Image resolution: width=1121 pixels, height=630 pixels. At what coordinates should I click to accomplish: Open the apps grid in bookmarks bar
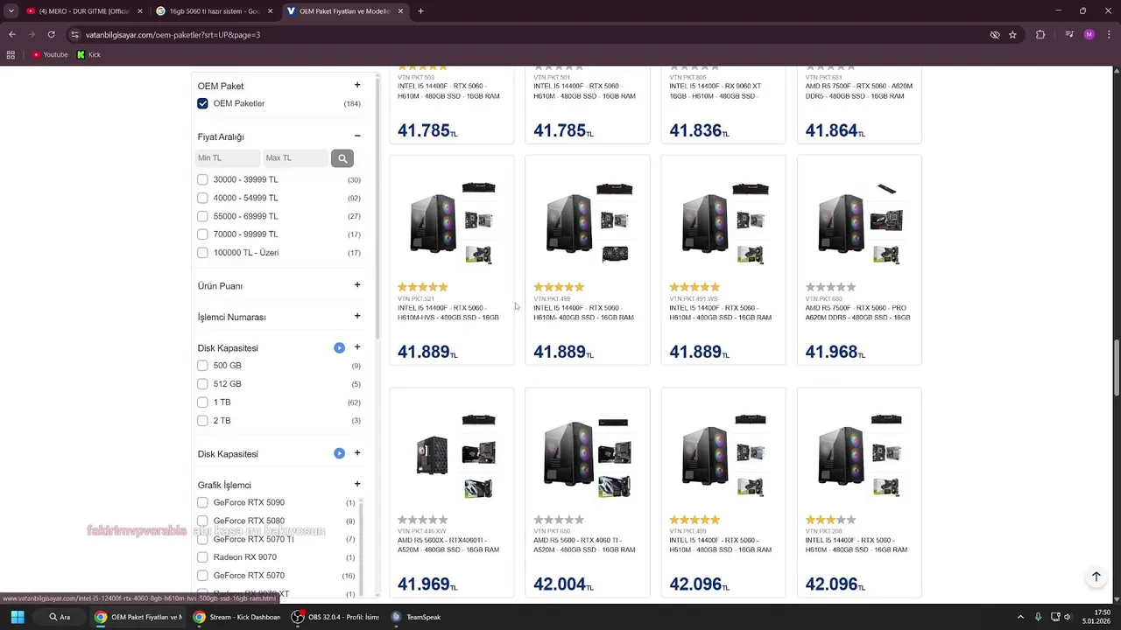[x=11, y=54]
